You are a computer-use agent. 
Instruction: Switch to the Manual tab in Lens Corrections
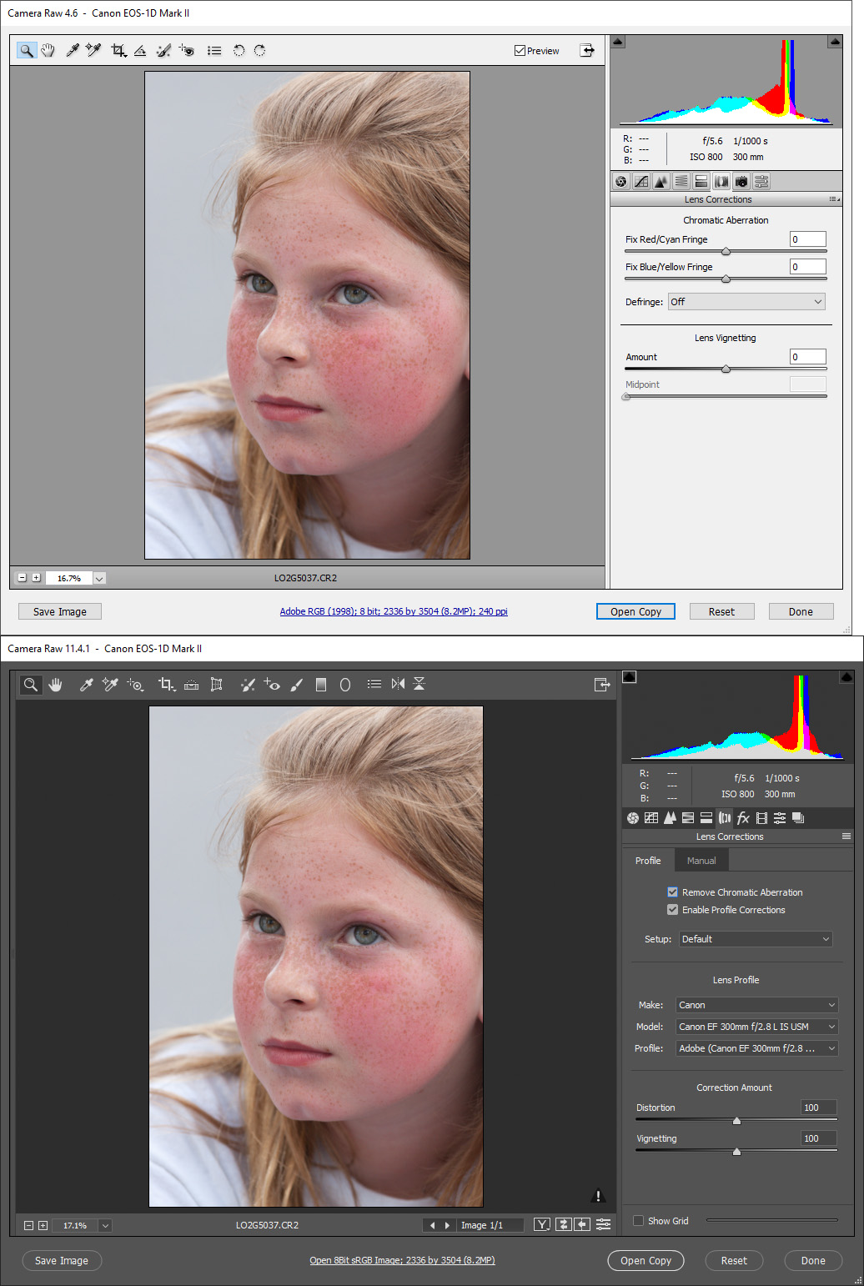(x=701, y=860)
